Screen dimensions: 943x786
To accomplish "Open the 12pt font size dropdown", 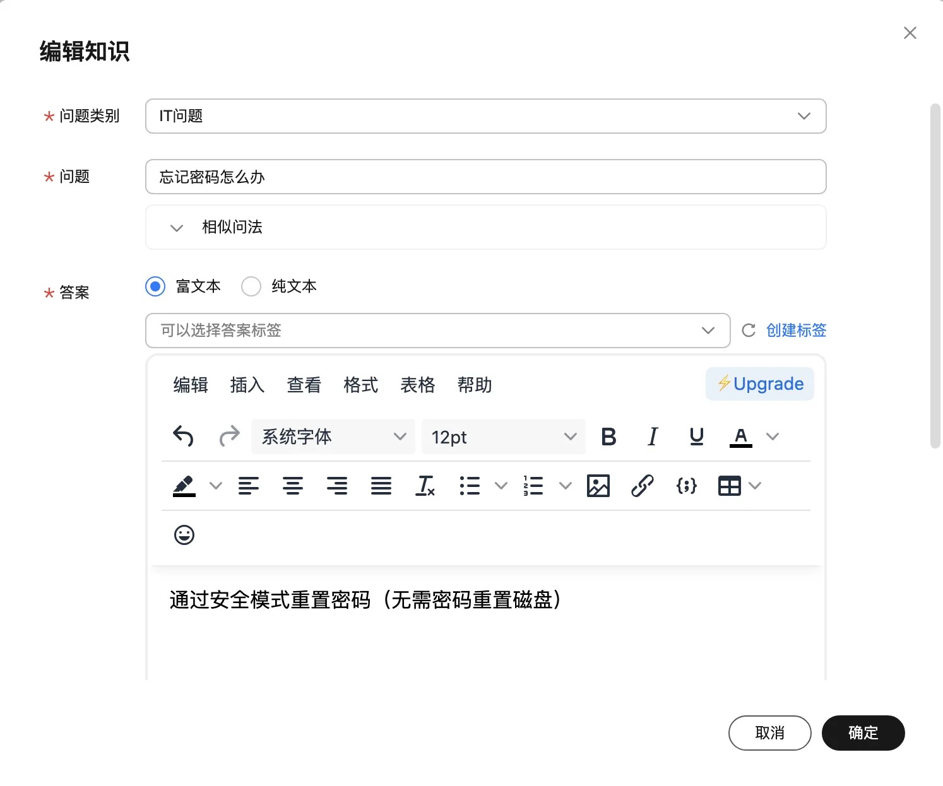I will pyautogui.click(x=504, y=437).
